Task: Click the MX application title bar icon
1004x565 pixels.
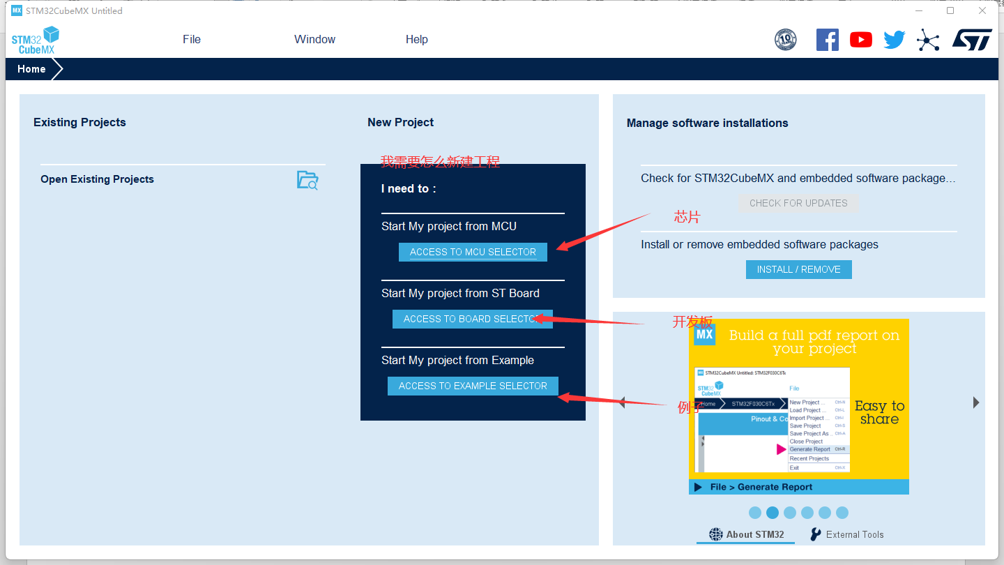Action: [x=17, y=10]
